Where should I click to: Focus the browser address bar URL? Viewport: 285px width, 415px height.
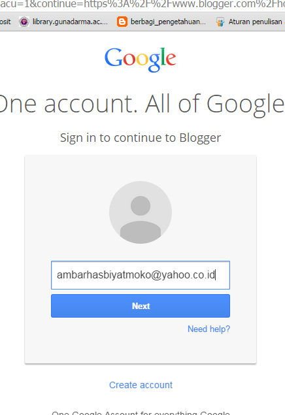pyautogui.click(x=142, y=5)
